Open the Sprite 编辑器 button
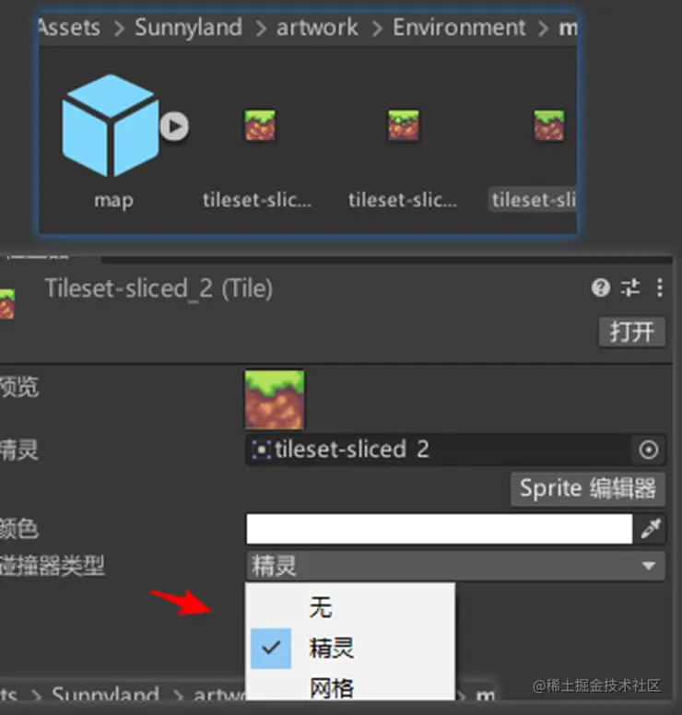The width and height of the screenshot is (682, 715). coord(588,489)
